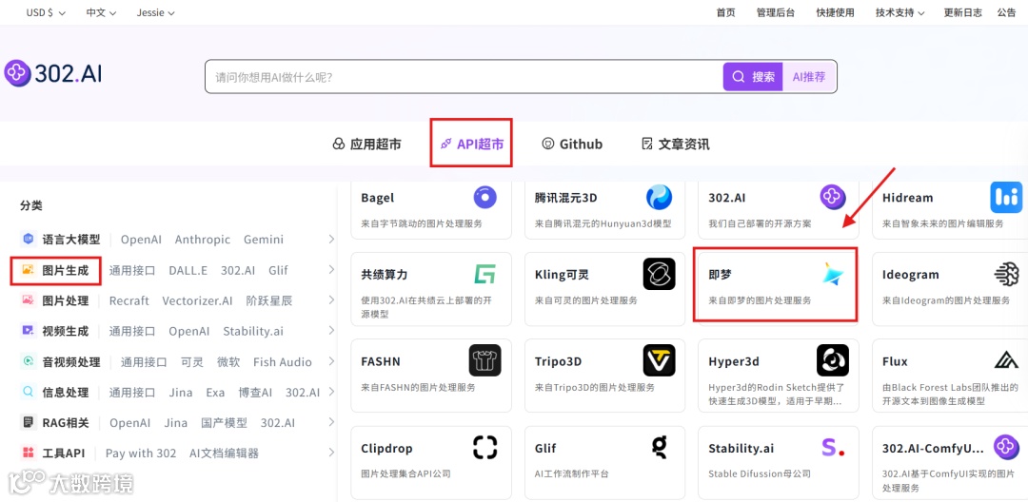This screenshot has width=1028, height=502.
Task: Click the 图片生成 category icon
Action: (x=29, y=270)
